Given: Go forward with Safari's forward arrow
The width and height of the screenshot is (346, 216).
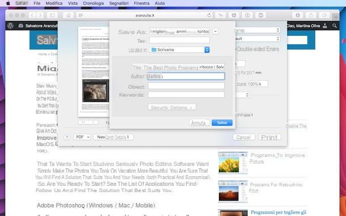Looking at the screenshot, I should tap(40, 15).
